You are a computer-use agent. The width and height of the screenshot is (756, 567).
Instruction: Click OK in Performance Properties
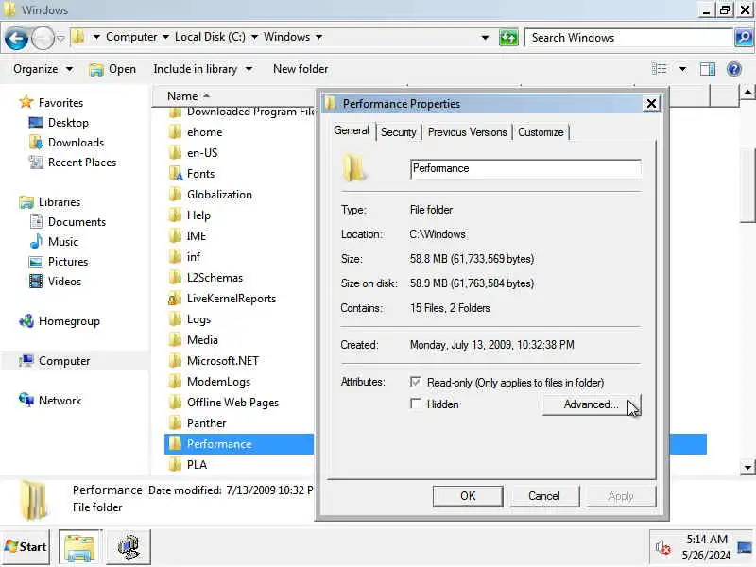pyautogui.click(x=468, y=496)
